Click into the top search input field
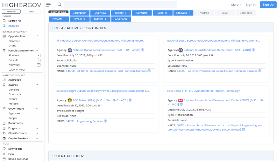This screenshot has width=277, height=162. (120, 5)
